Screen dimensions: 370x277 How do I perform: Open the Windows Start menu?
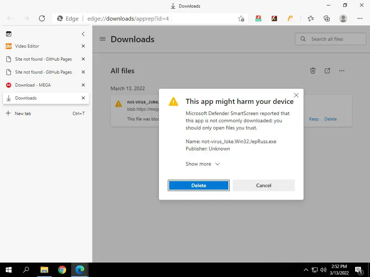pos(9,270)
